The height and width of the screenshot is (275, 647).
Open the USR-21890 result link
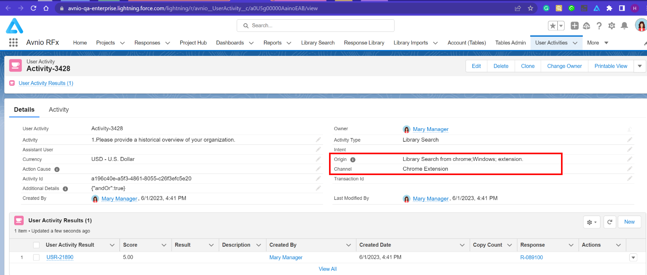point(60,257)
